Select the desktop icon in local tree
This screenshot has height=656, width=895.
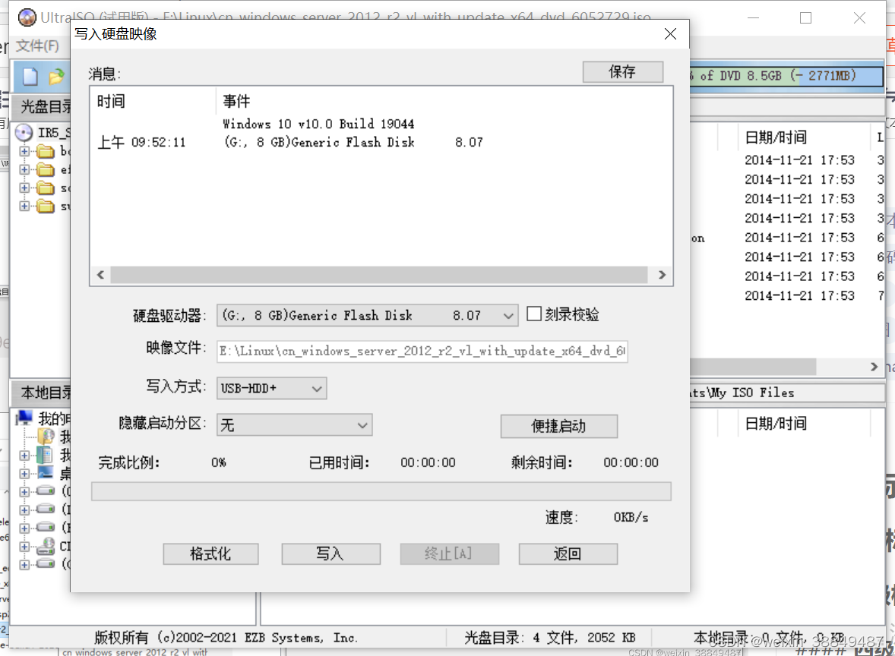45,473
